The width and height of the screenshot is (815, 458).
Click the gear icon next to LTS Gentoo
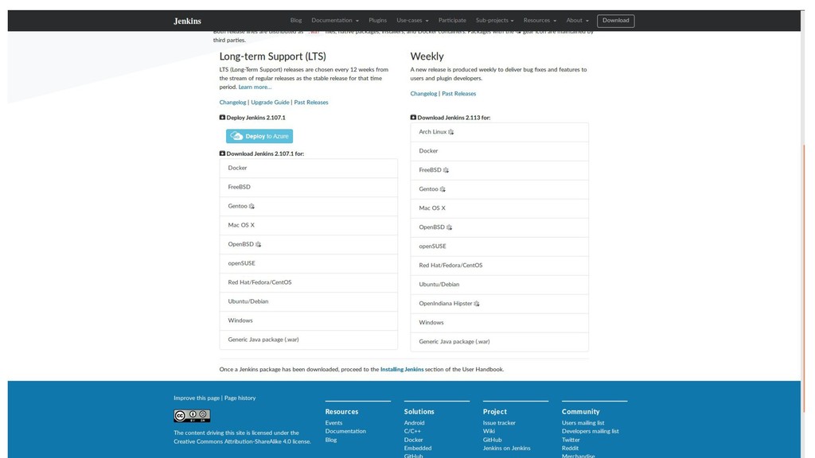click(x=252, y=206)
